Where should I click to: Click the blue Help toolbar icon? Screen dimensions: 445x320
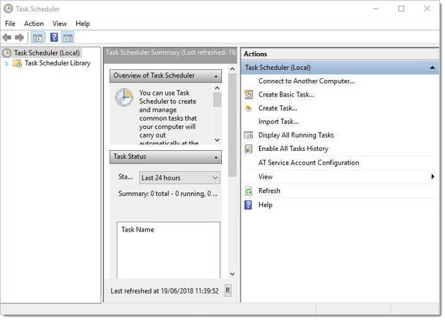point(54,38)
